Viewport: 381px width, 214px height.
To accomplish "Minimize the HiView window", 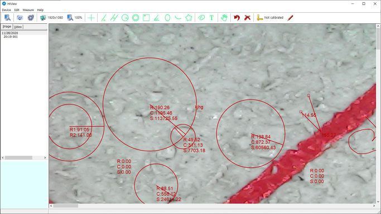I will [353, 4].
